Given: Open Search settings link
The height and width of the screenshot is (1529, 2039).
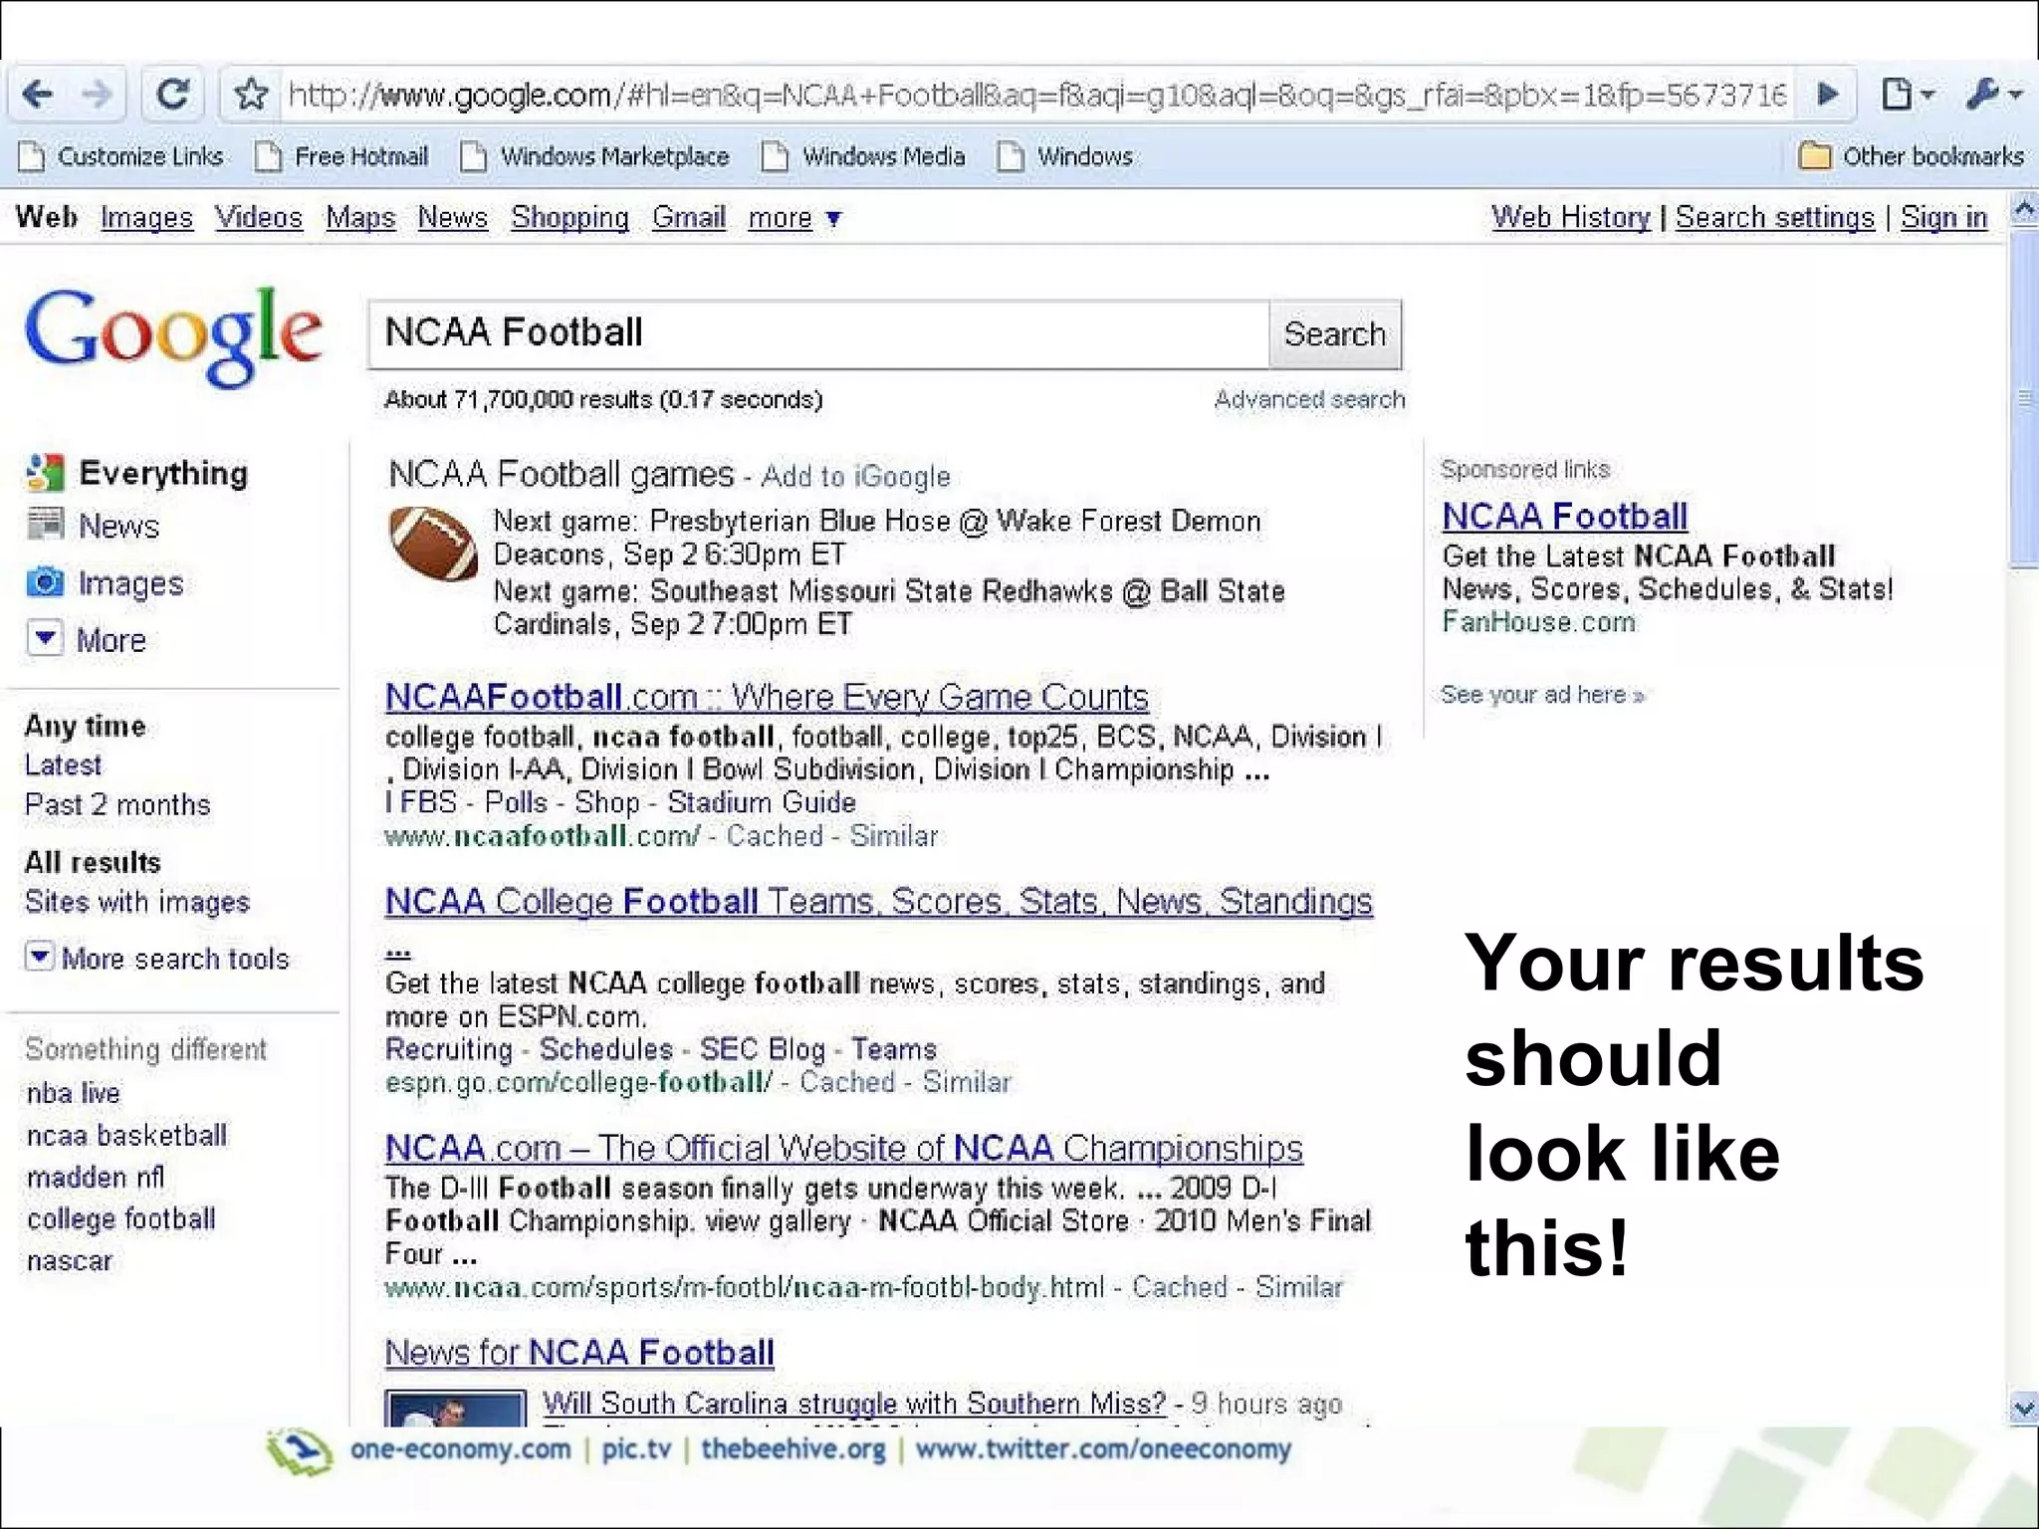Looking at the screenshot, I should point(1774,217).
